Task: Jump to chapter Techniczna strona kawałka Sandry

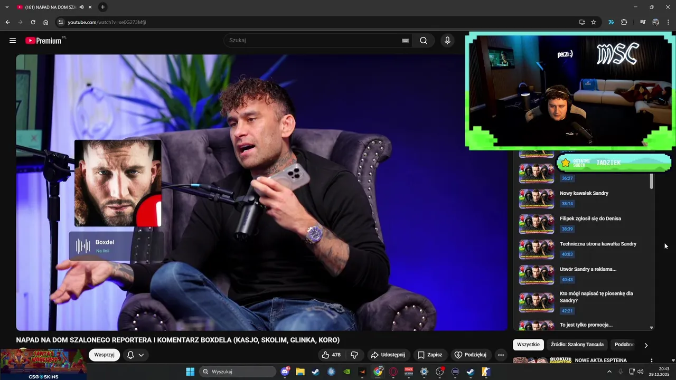Action: click(598, 244)
